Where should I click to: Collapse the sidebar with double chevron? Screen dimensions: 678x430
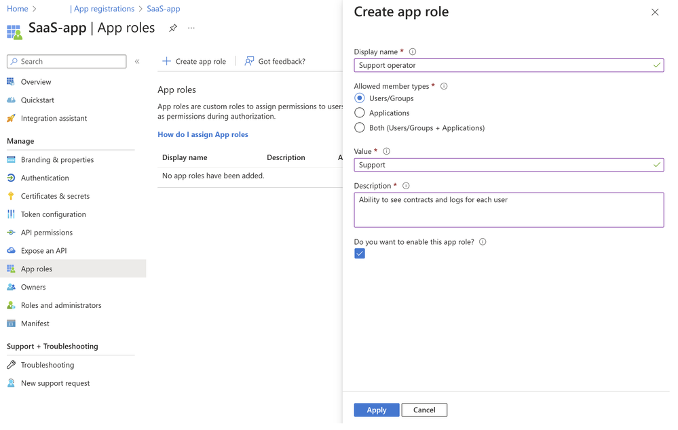click(137, 61)
